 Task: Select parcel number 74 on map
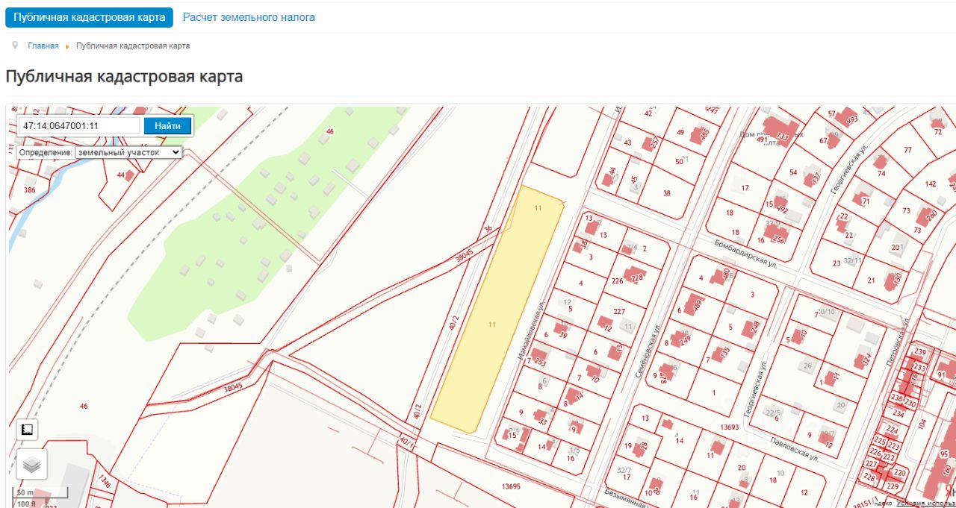click(x=881, y=173)
